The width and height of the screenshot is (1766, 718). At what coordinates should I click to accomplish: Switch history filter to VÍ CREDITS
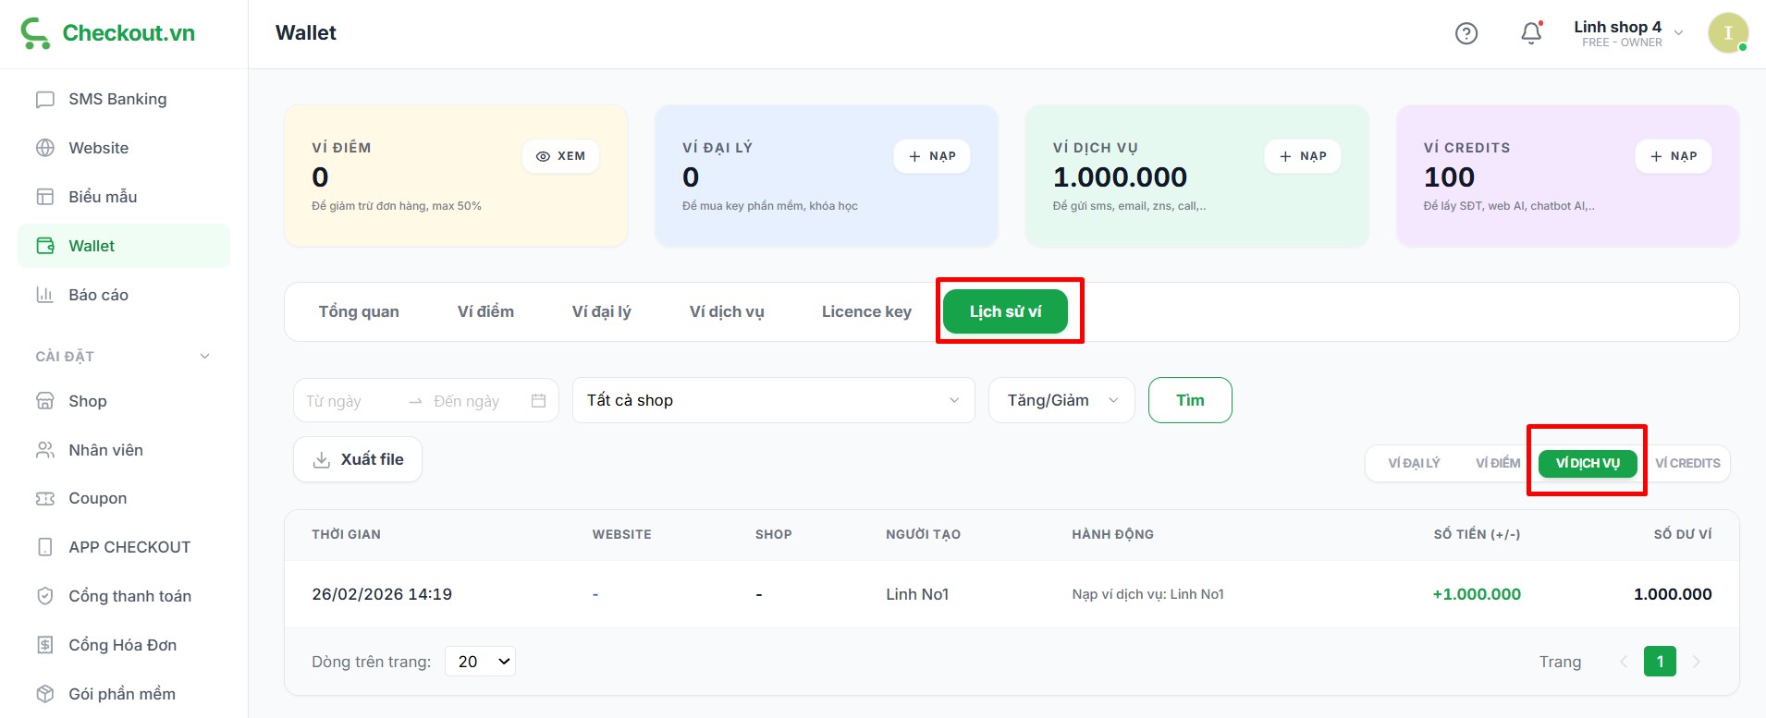coord(1686,463)
